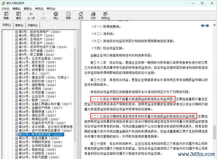Click page icon beside 第14号：收入
Viewport: 217px width, 159px height.
coord(17,73)
